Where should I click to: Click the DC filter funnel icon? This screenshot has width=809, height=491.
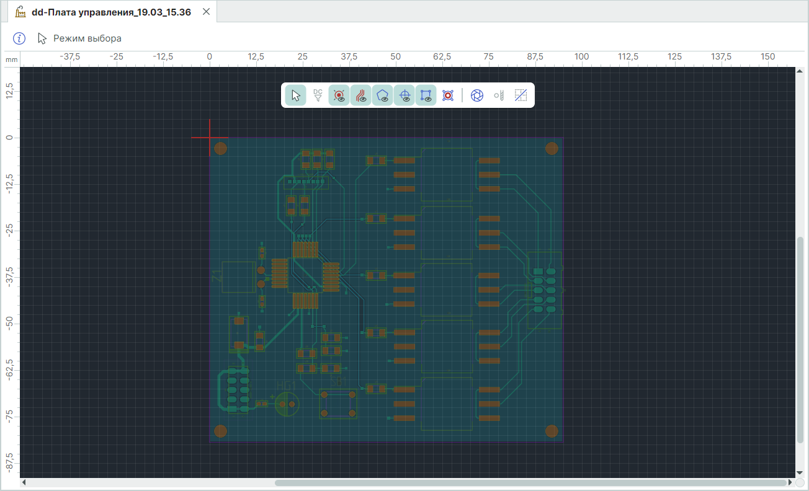318,95
